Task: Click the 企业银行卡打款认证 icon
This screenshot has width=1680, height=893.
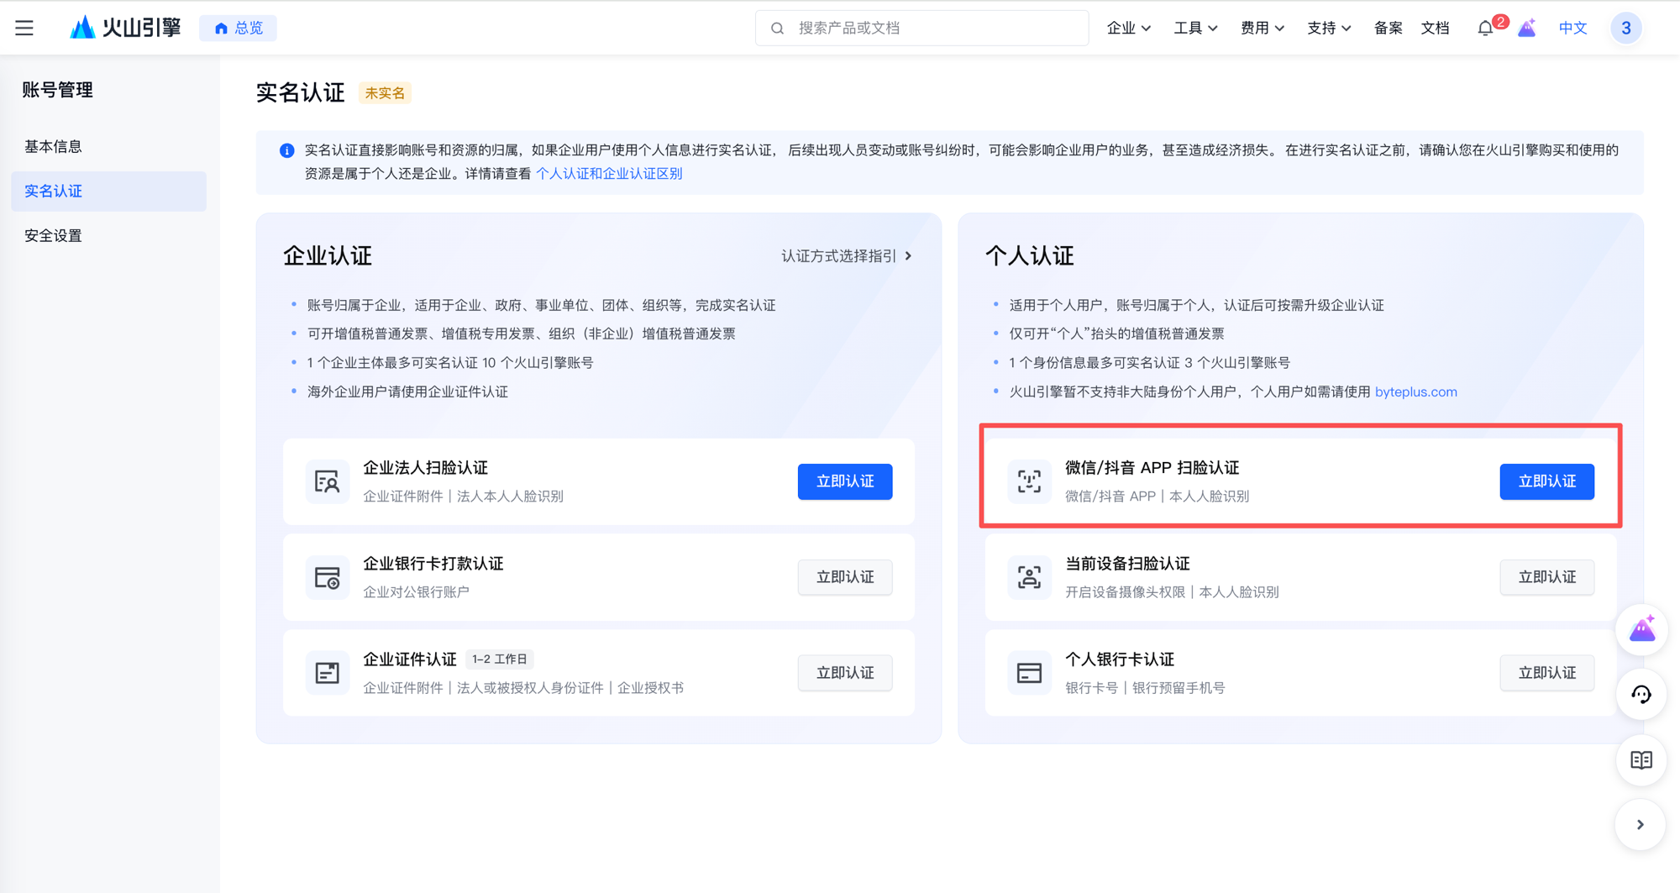Action: [327, 577]
